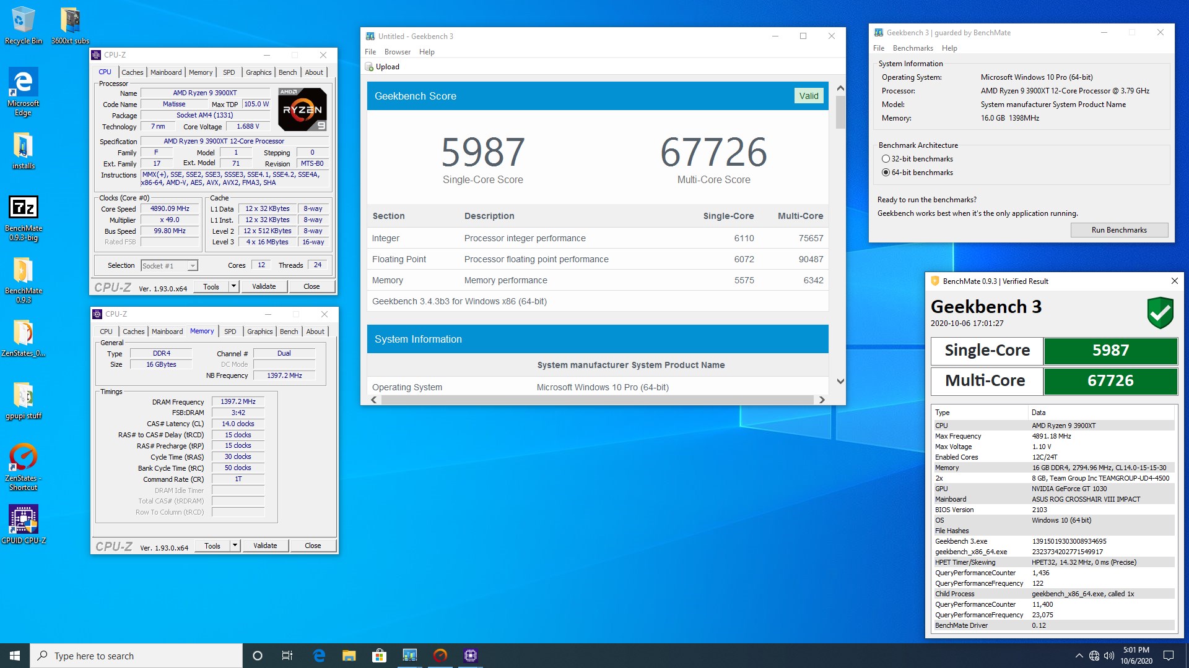Click the DRAM Frequency 1397.2 MHz value

238,402
